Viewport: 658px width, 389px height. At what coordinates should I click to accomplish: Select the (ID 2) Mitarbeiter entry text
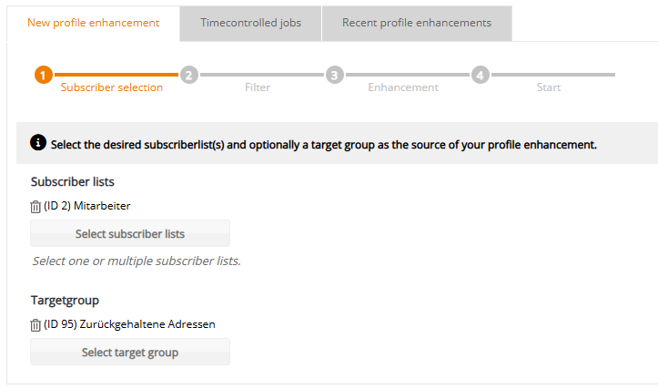coord(87,207)
